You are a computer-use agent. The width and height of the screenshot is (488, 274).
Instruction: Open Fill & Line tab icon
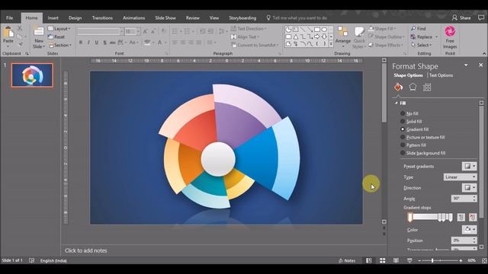(x=398, y=88)
